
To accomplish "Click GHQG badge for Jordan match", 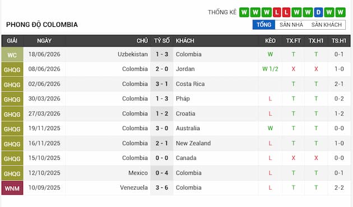I will click(x=12, y=70).
